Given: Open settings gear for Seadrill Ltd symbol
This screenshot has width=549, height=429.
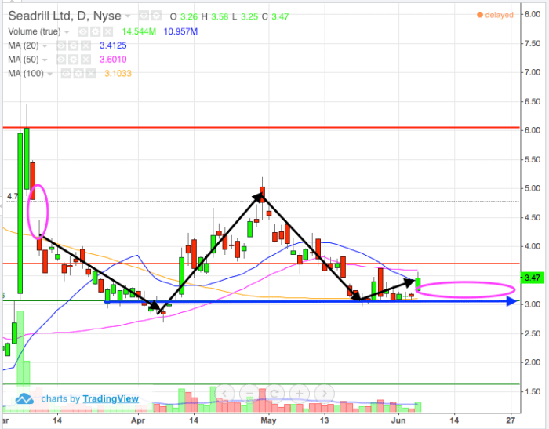Looking at the screenshot, I should (x=157, y=16).
